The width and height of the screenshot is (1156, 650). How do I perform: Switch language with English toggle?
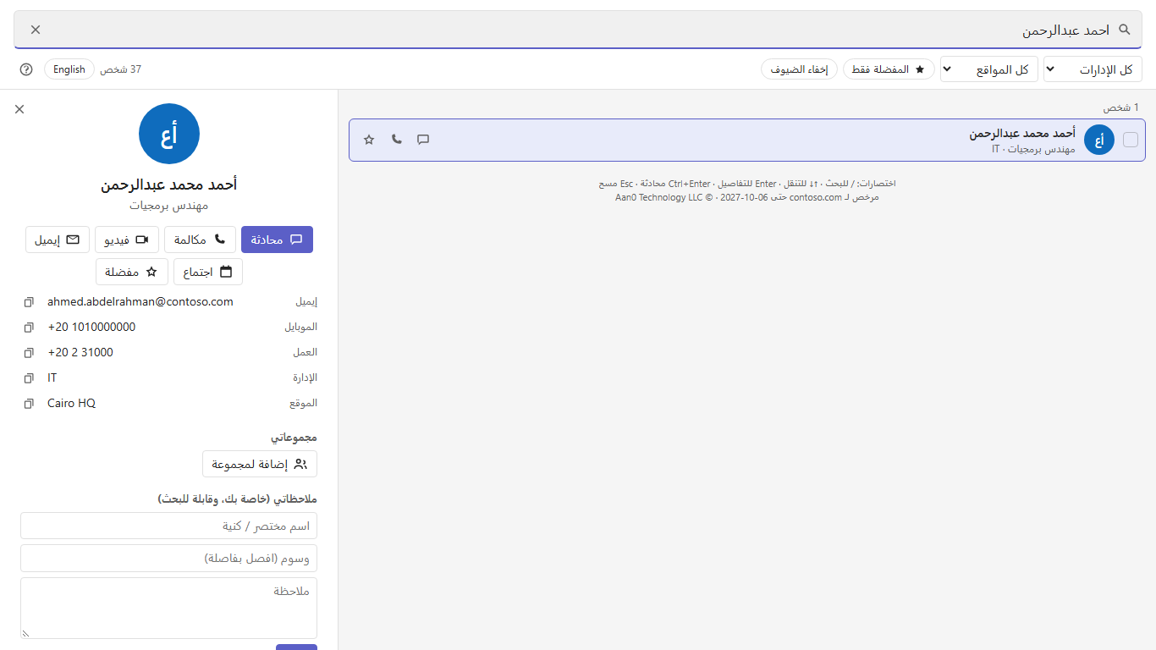[69, 69]
